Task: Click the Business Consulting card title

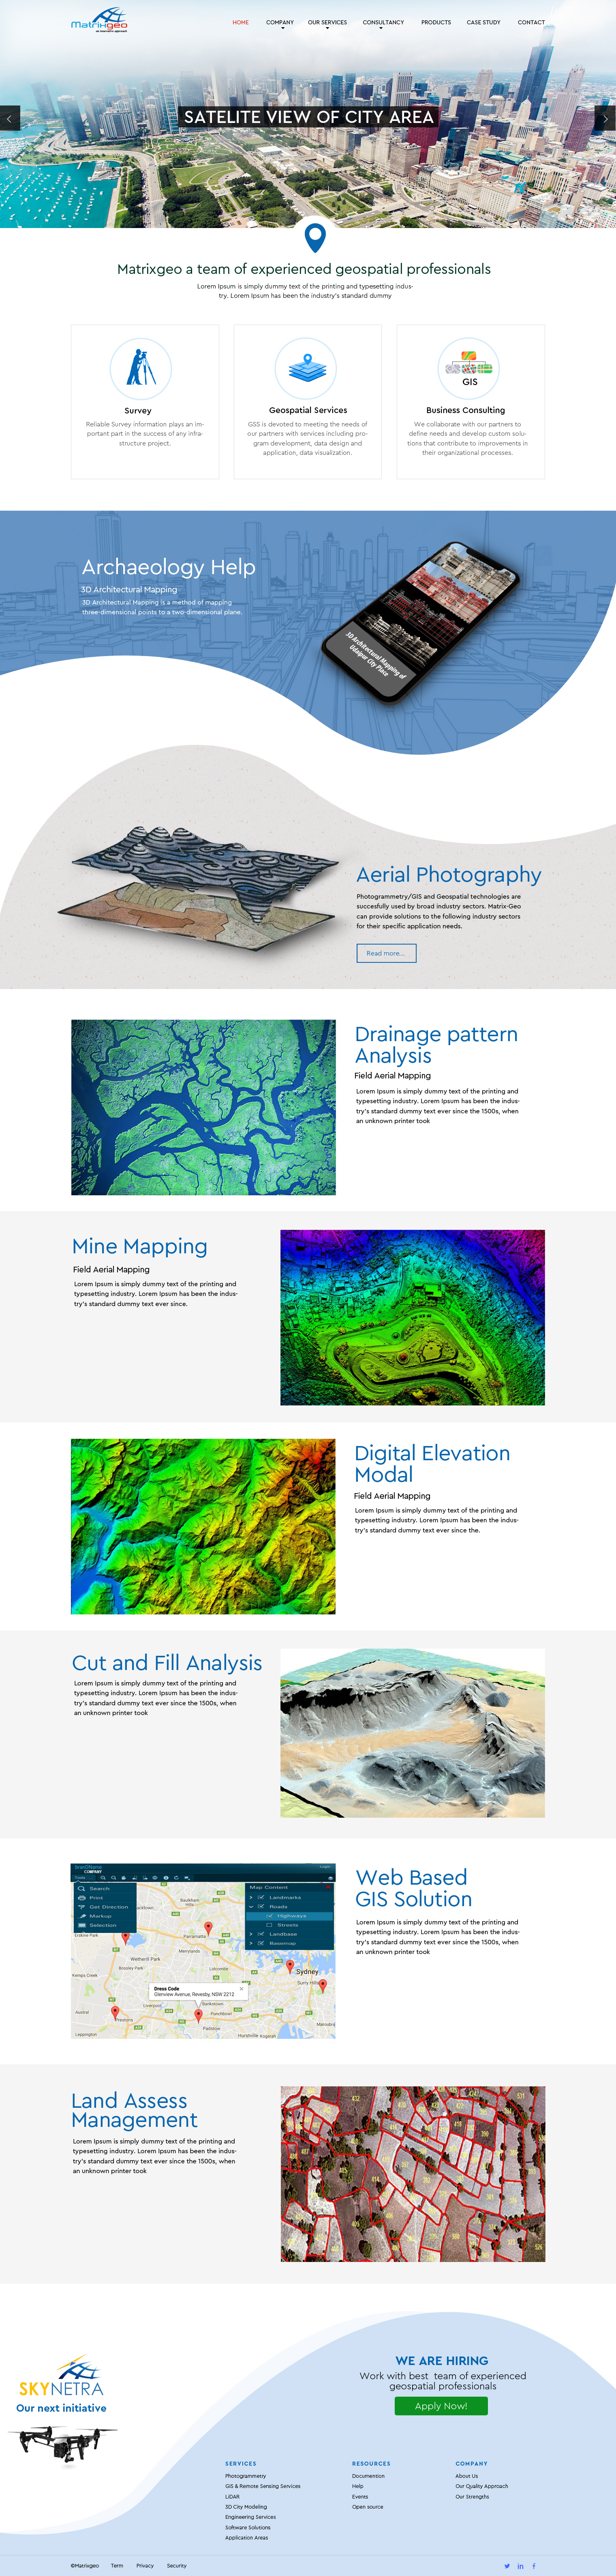Action: tap(465, 410)
